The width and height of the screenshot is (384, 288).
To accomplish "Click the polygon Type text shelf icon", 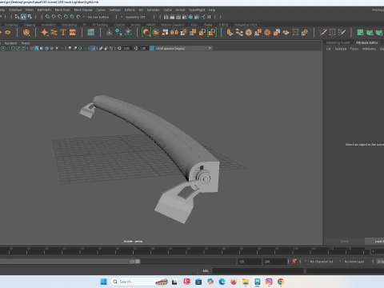I will pyautogui.click(x=63, y=33).
